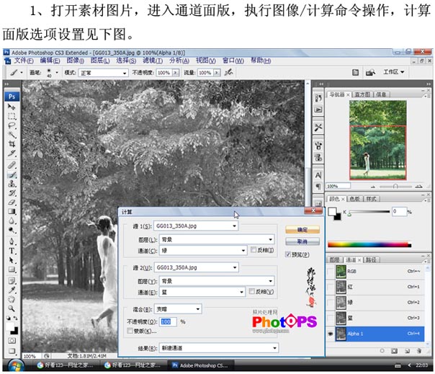Viewport: 435px width, 374px height.
Task: Select the Zoom tool
Action: tap(12, 308)
